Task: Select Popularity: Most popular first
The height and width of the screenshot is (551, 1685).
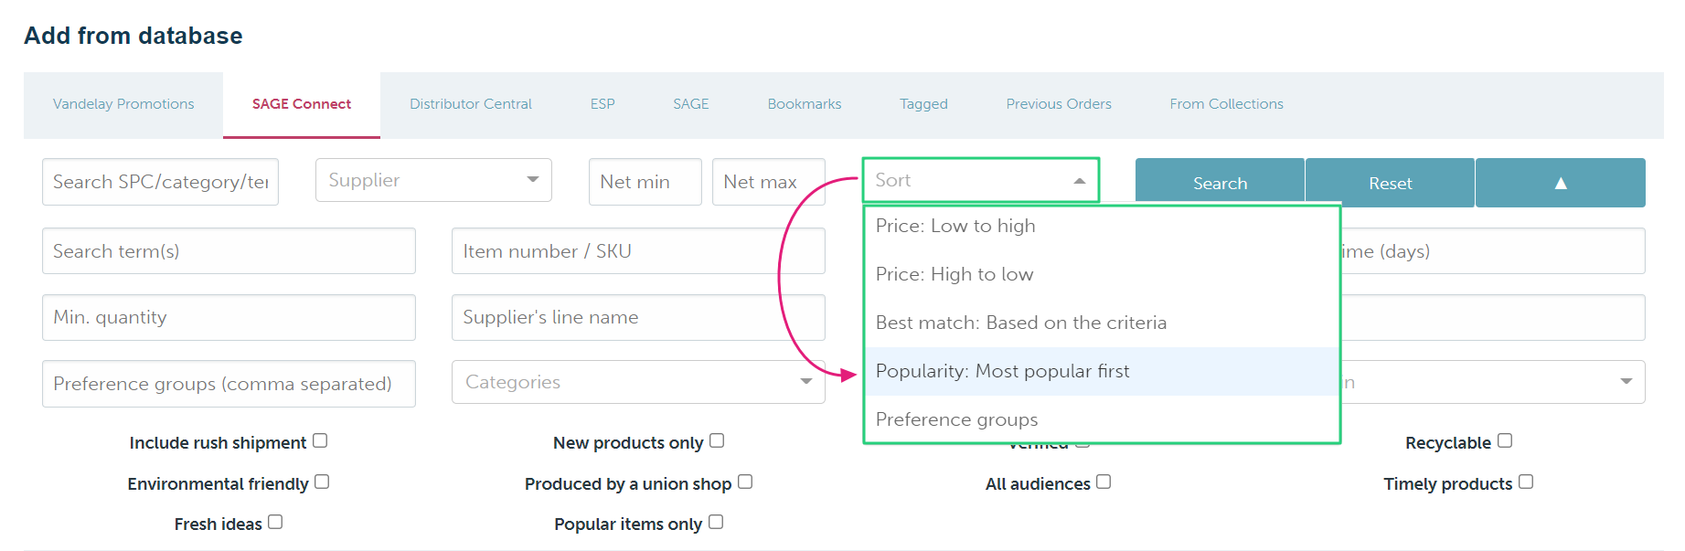Action: pos(1102,371)
